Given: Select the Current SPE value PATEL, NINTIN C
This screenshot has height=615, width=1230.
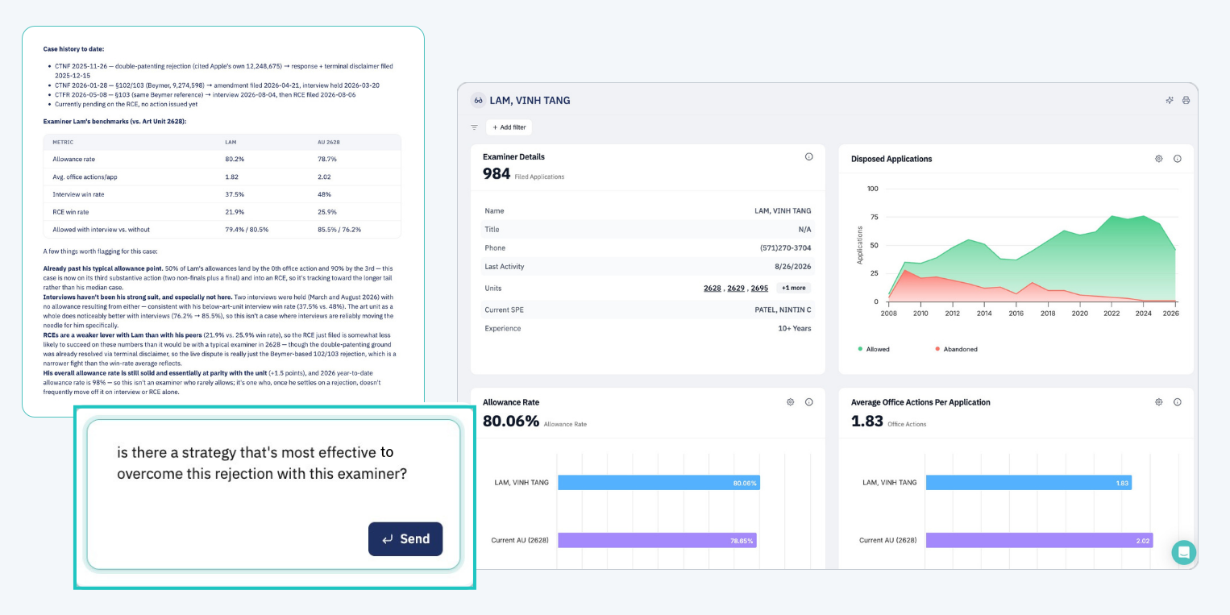Looking at the screenshot, I should pyautogui.click(x=783, y=309).
